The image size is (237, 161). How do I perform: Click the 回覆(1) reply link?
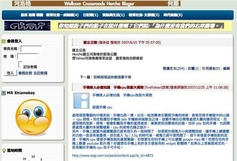point(193,68)
